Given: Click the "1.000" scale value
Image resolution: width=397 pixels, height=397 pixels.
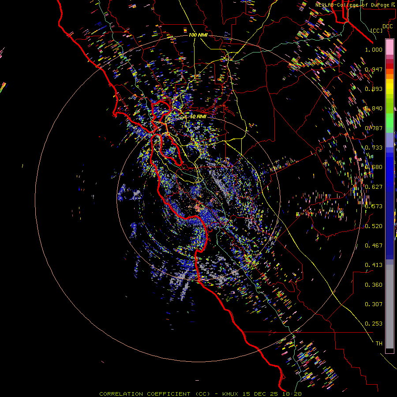Looking at the screenshot, I should pos(374,49).
